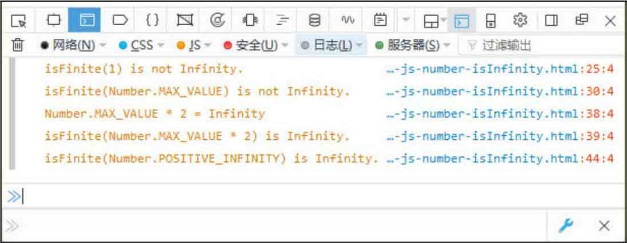Select 'isFinite(Number.MAX_VALUE * 2) is Infinity.' message

[198, 136]
